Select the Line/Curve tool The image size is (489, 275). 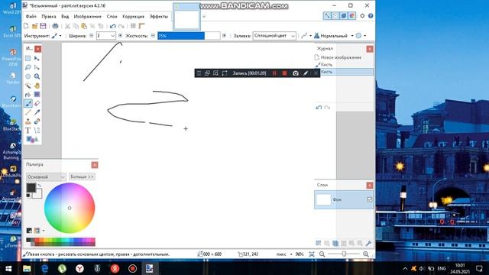click(37, 131)
